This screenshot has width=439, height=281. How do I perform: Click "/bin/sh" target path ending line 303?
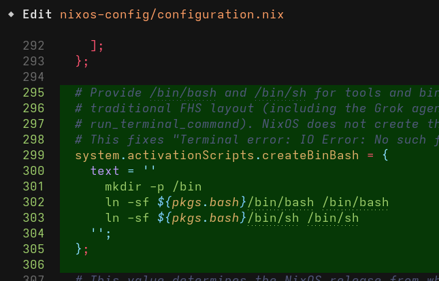(333, 218)
